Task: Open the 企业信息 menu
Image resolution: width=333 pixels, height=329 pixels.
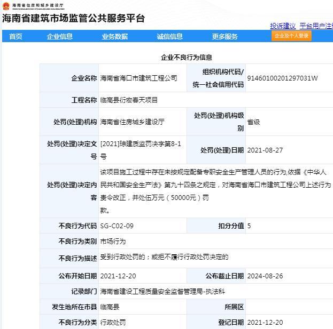Action: click(x=60, y=36)
